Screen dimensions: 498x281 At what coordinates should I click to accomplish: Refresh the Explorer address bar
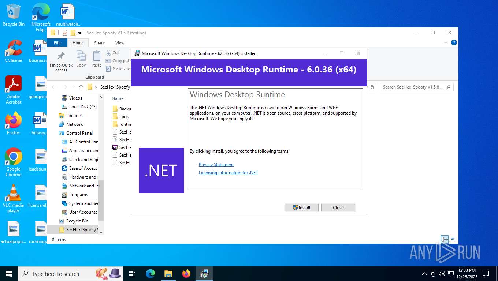tap(372, 87)
